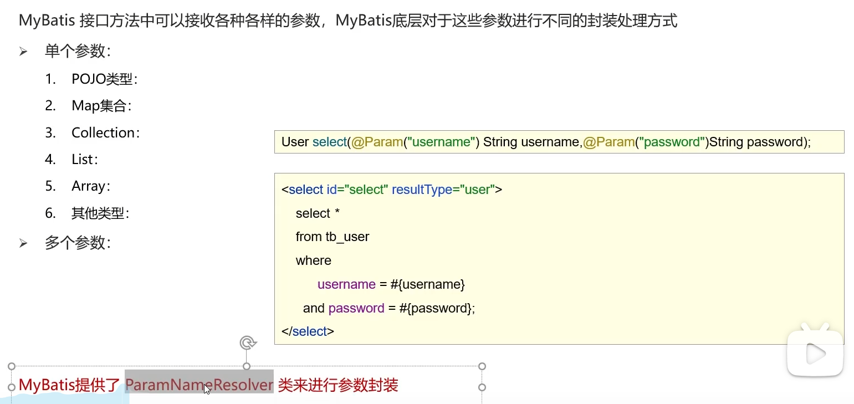Viewport: 854px width, 404px height.
Task: Click the top-left corner handle of the text box
Action: click(x=12, y=366)
